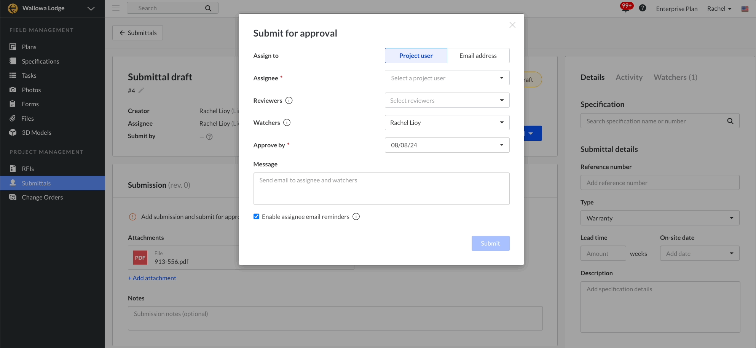Click the + Add attachment link

(x=152, y=278)
